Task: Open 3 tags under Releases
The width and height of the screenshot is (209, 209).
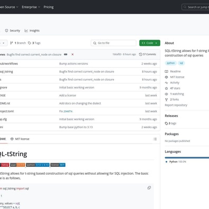Action: click(x=170, y=123)
